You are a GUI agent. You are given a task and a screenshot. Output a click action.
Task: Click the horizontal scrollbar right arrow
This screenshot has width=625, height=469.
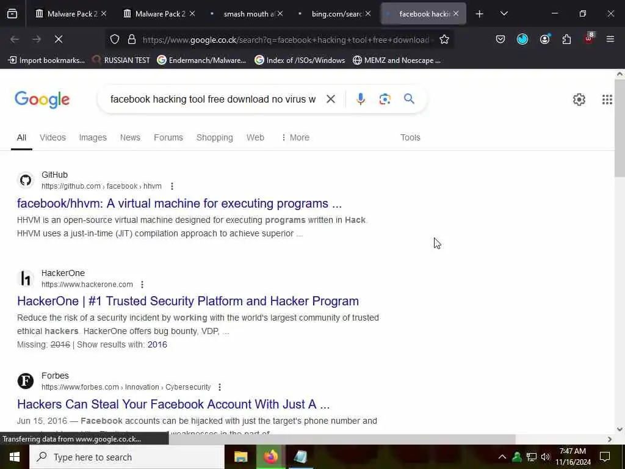[x=610, y=439]
